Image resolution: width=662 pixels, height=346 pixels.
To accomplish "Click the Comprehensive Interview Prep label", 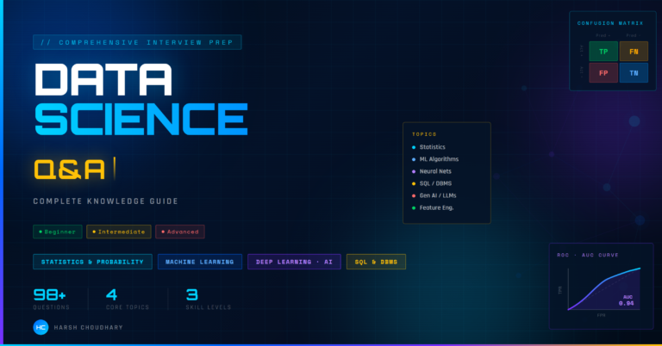I will (137, 42).
